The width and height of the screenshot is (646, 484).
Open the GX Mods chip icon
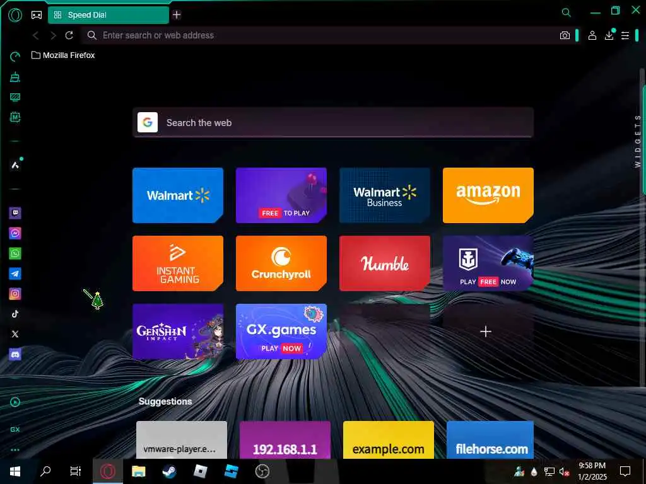pos(15,117)
